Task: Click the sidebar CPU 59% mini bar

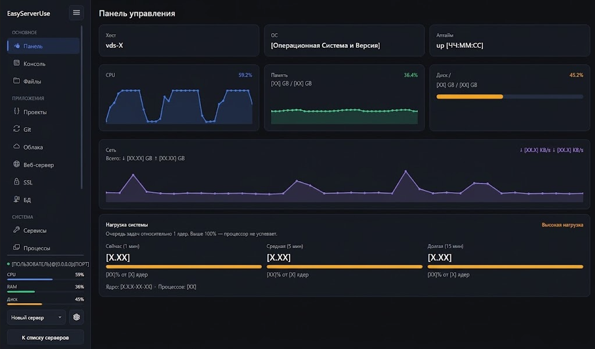Action: click(x=45, y=279)
